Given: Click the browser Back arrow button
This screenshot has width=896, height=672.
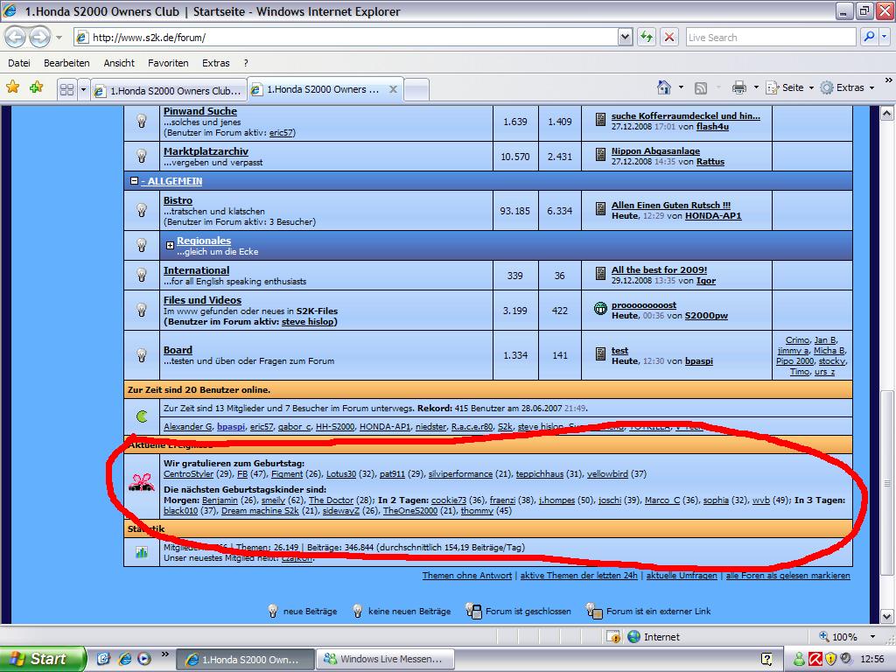Looking at the screenshot, I should click(16, 37).
